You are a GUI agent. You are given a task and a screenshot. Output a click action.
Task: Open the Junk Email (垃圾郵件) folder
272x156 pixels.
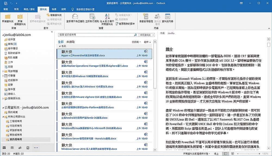(x=11, y=80)
